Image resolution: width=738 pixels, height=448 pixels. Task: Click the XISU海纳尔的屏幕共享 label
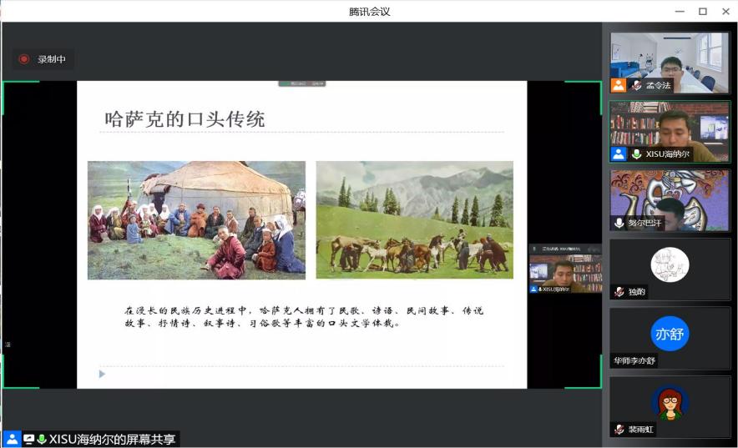[x=112, y=439]
